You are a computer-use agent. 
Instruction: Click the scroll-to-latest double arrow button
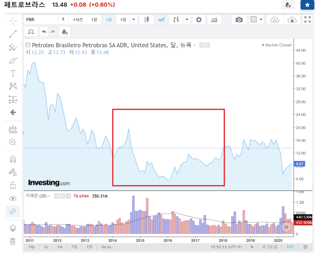(287, 227)
